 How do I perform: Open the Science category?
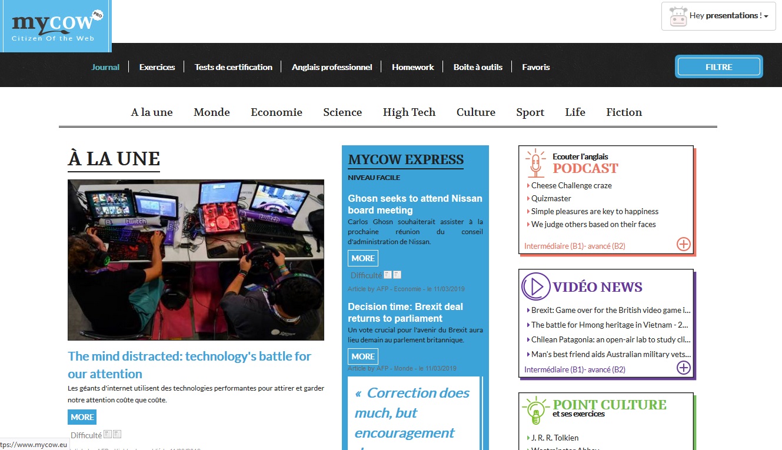[x=342, y=112]
